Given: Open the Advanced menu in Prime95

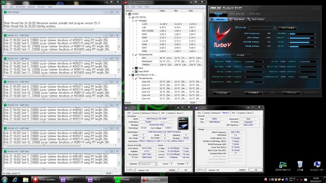Looking at the screenshot, I should (20, 7).
